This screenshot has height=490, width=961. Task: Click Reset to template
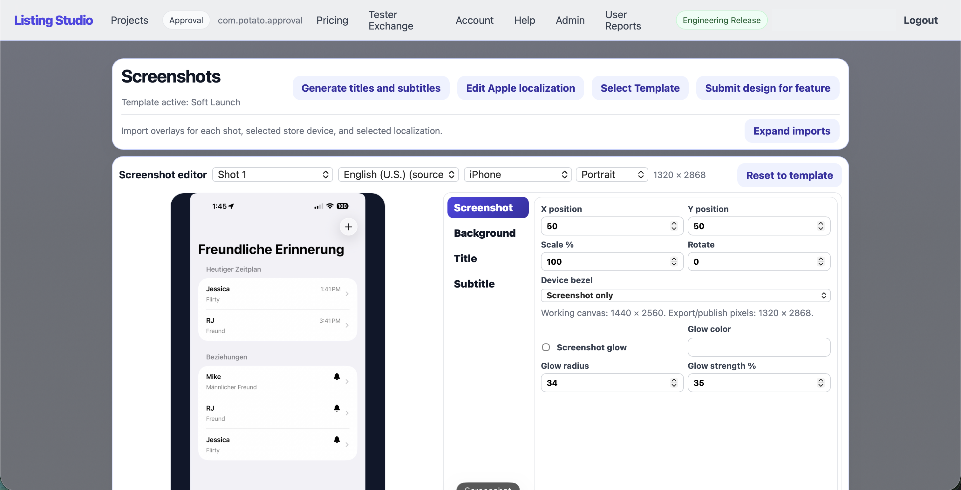pyautogui.click(x=789, y=175)
